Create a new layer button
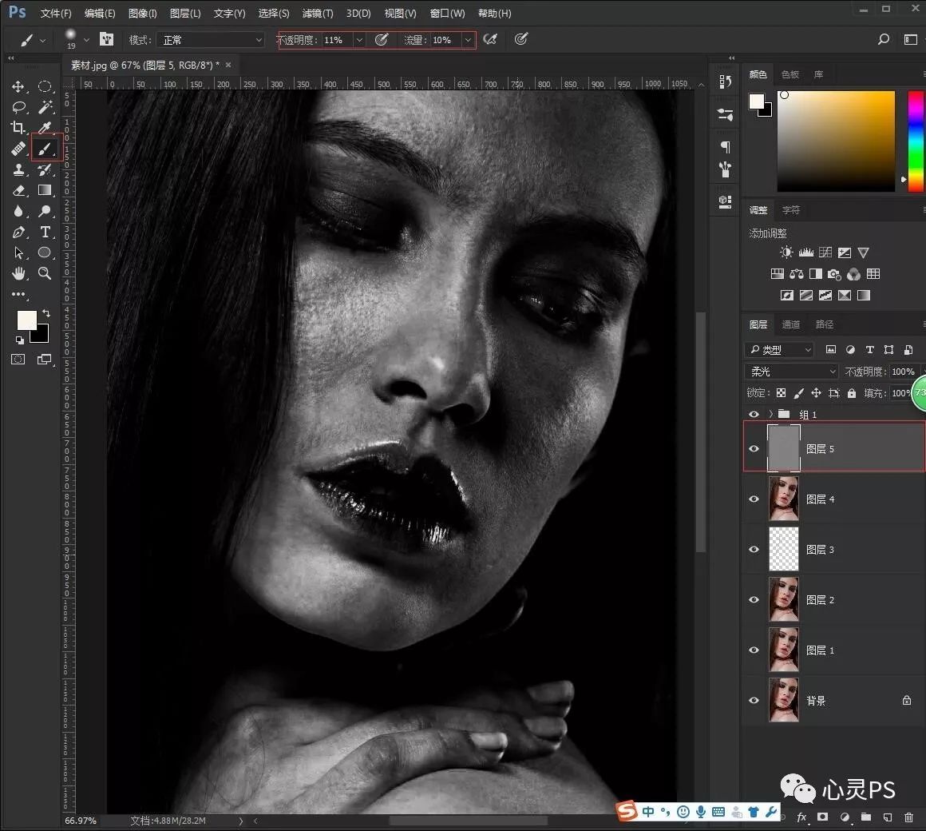Viewport: 926px width, 831px height. point(888,817)
